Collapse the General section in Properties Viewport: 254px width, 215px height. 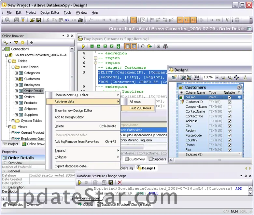point(5,171)
